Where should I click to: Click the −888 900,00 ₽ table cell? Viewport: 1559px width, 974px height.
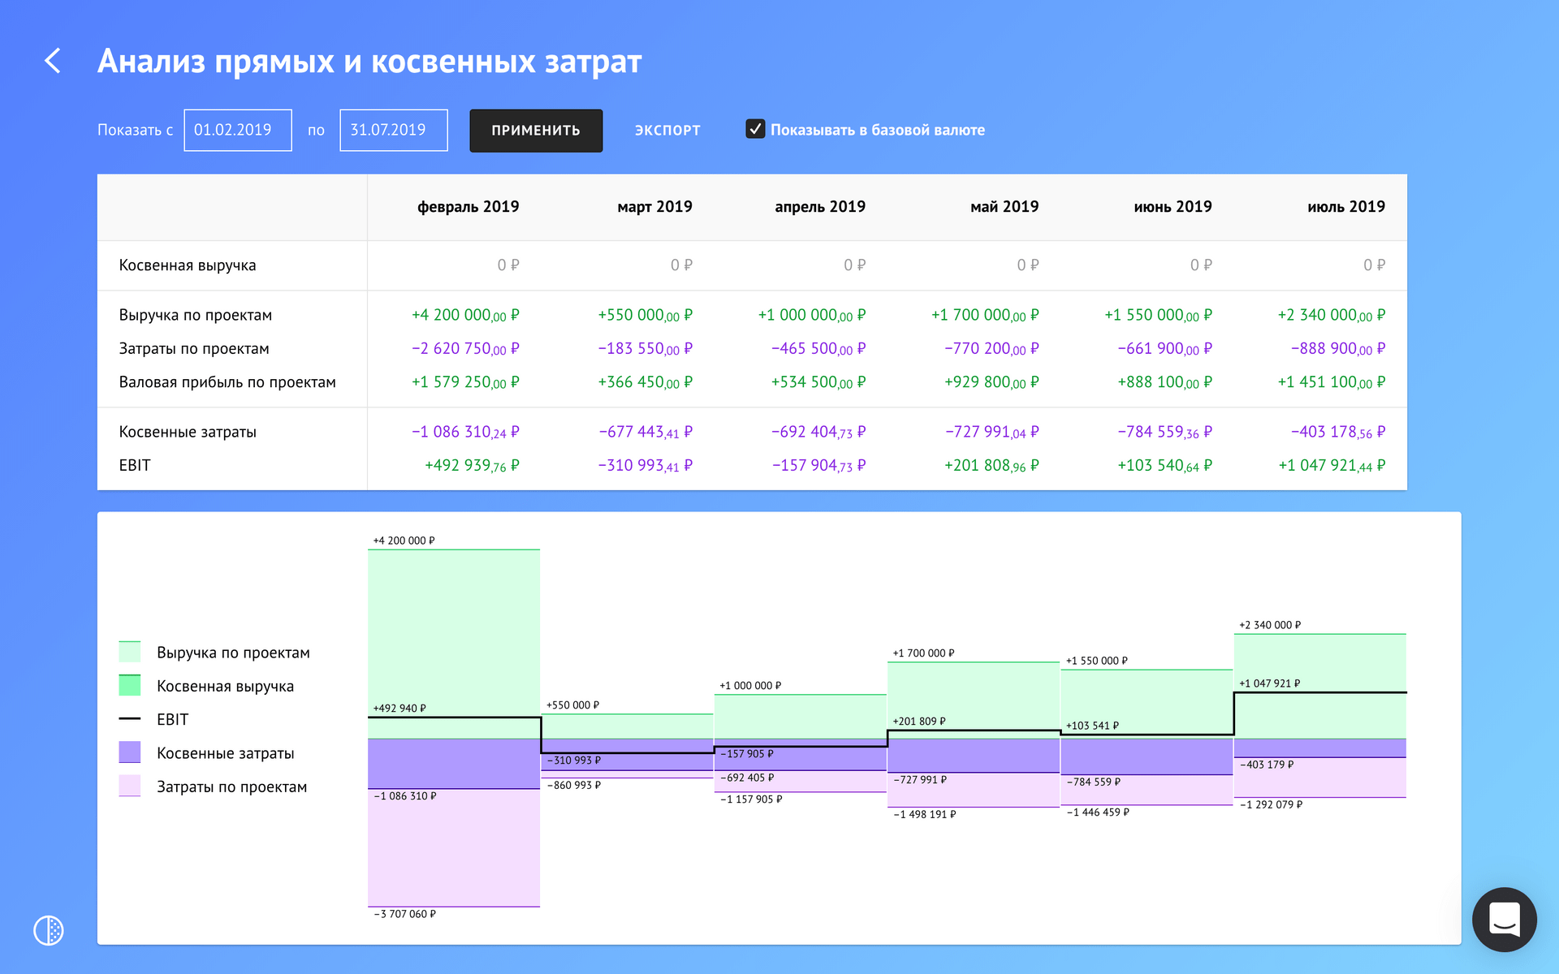[x=1338, y=348]
